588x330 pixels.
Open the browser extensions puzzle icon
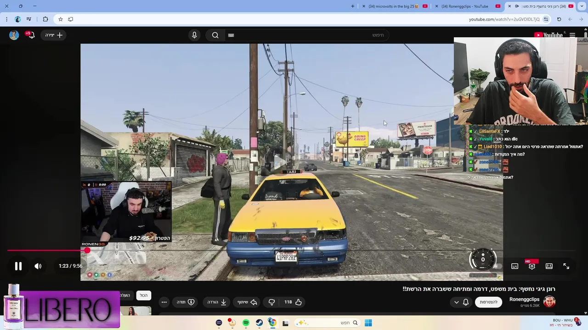coord(45,19)
